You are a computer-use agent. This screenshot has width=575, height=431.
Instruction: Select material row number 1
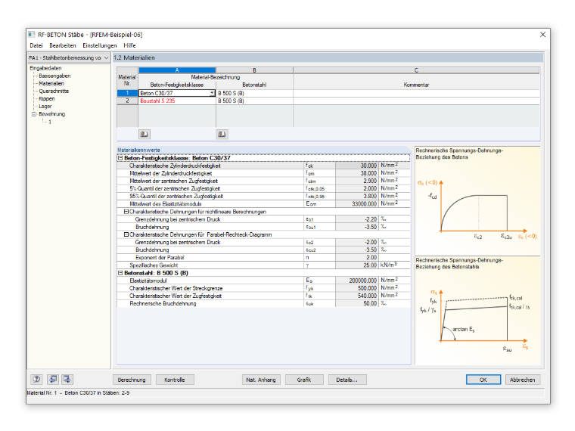pos(127,93)
